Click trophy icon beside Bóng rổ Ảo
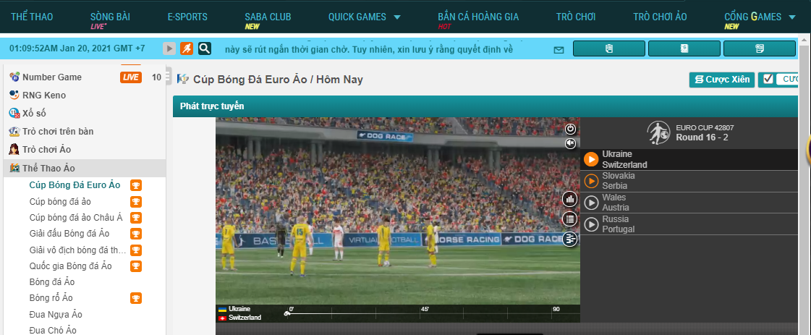Image resolution: width=811 pixels, height=335 pixels. pos(135,298)
